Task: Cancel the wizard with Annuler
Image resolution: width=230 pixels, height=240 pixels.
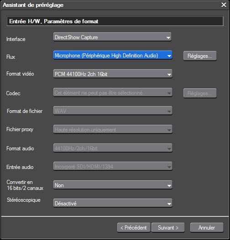Action: [x=207, y=228]
